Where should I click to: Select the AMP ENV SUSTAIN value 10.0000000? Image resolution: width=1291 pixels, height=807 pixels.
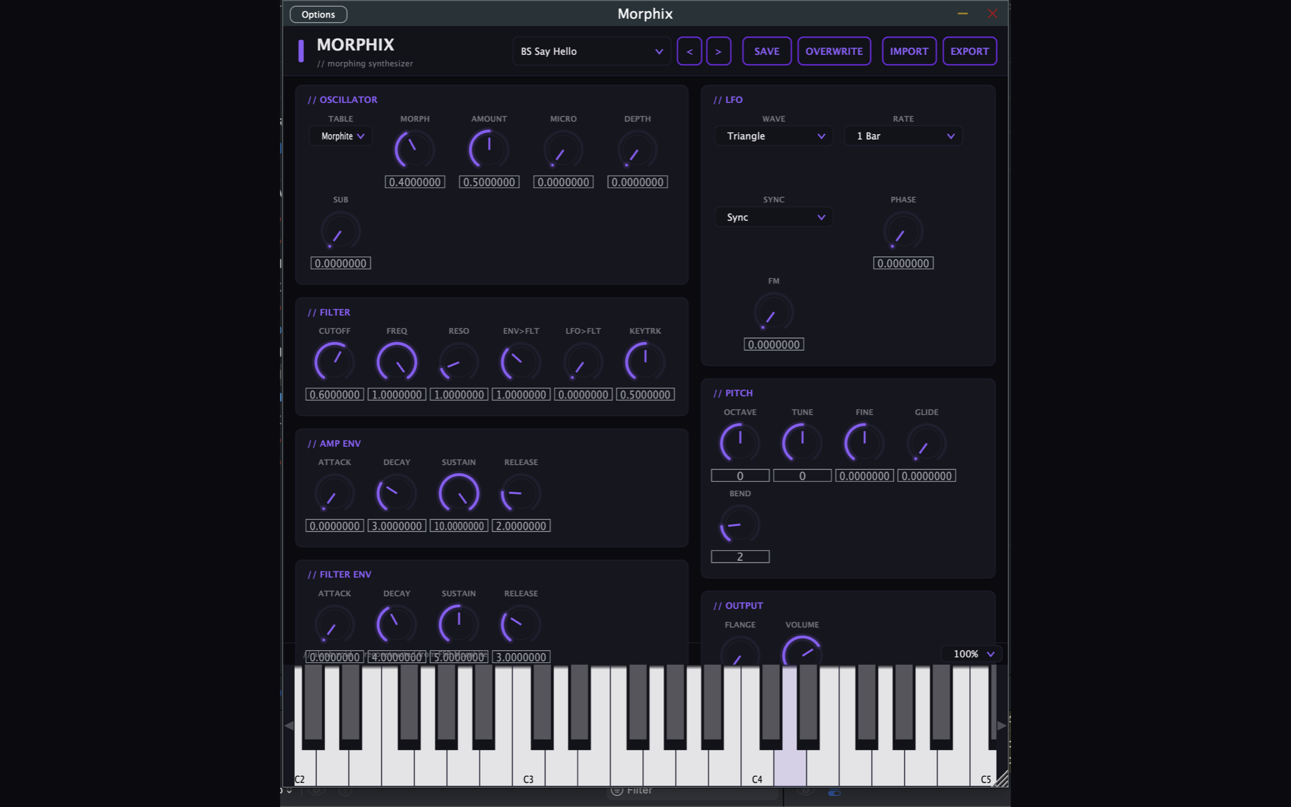(459, 526)
